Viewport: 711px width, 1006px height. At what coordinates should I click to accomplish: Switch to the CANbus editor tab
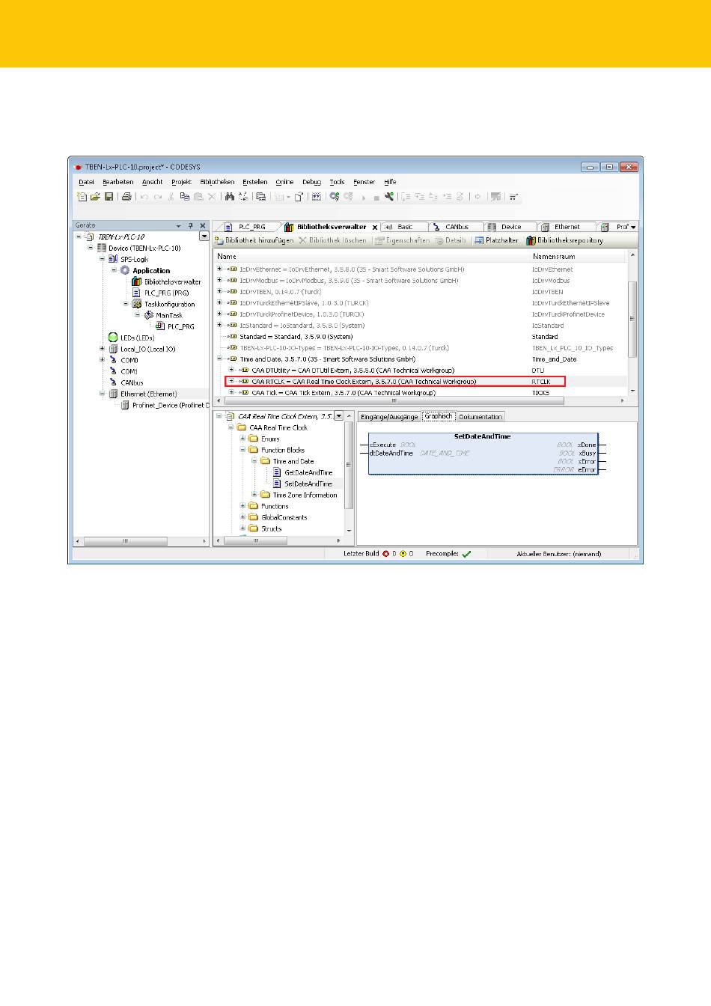457,227
